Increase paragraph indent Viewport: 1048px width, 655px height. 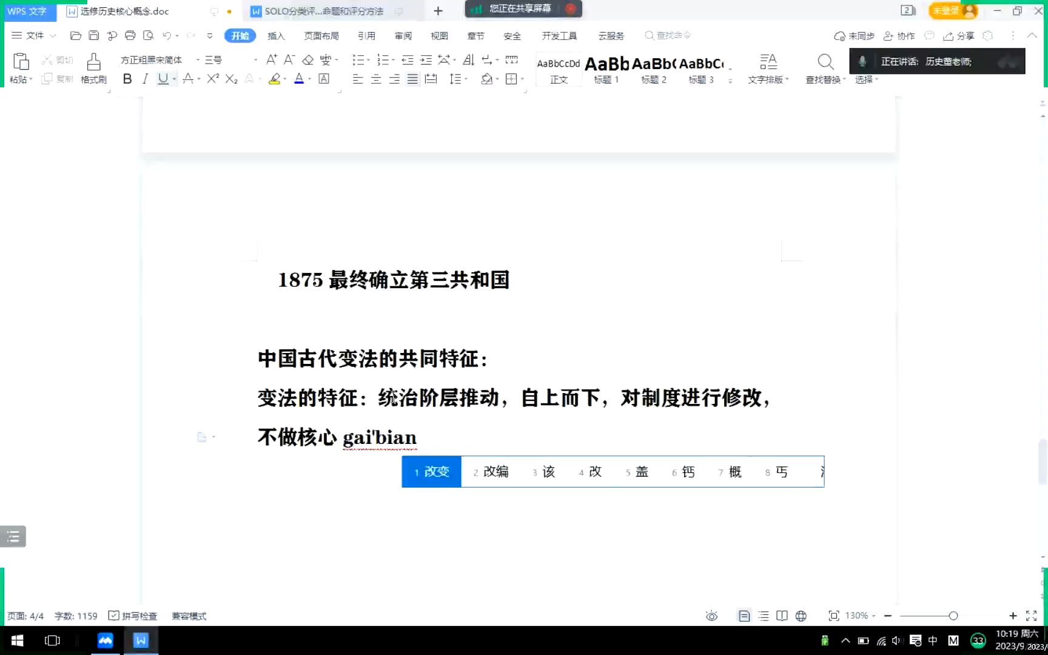[x=426, y=59]
